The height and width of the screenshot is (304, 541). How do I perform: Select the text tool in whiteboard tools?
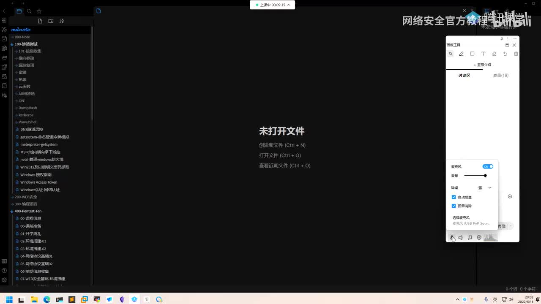pos(483,54)
